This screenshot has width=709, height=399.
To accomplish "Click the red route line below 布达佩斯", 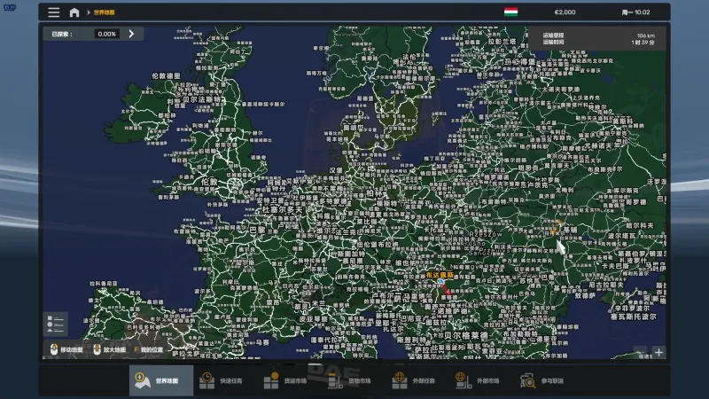I will point(446,290).
